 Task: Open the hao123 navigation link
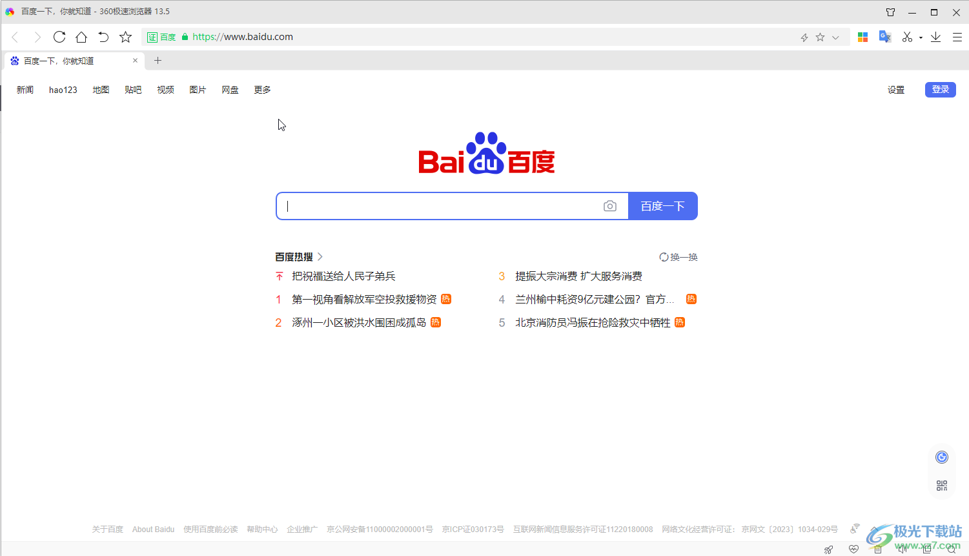(x=63, y=90)
